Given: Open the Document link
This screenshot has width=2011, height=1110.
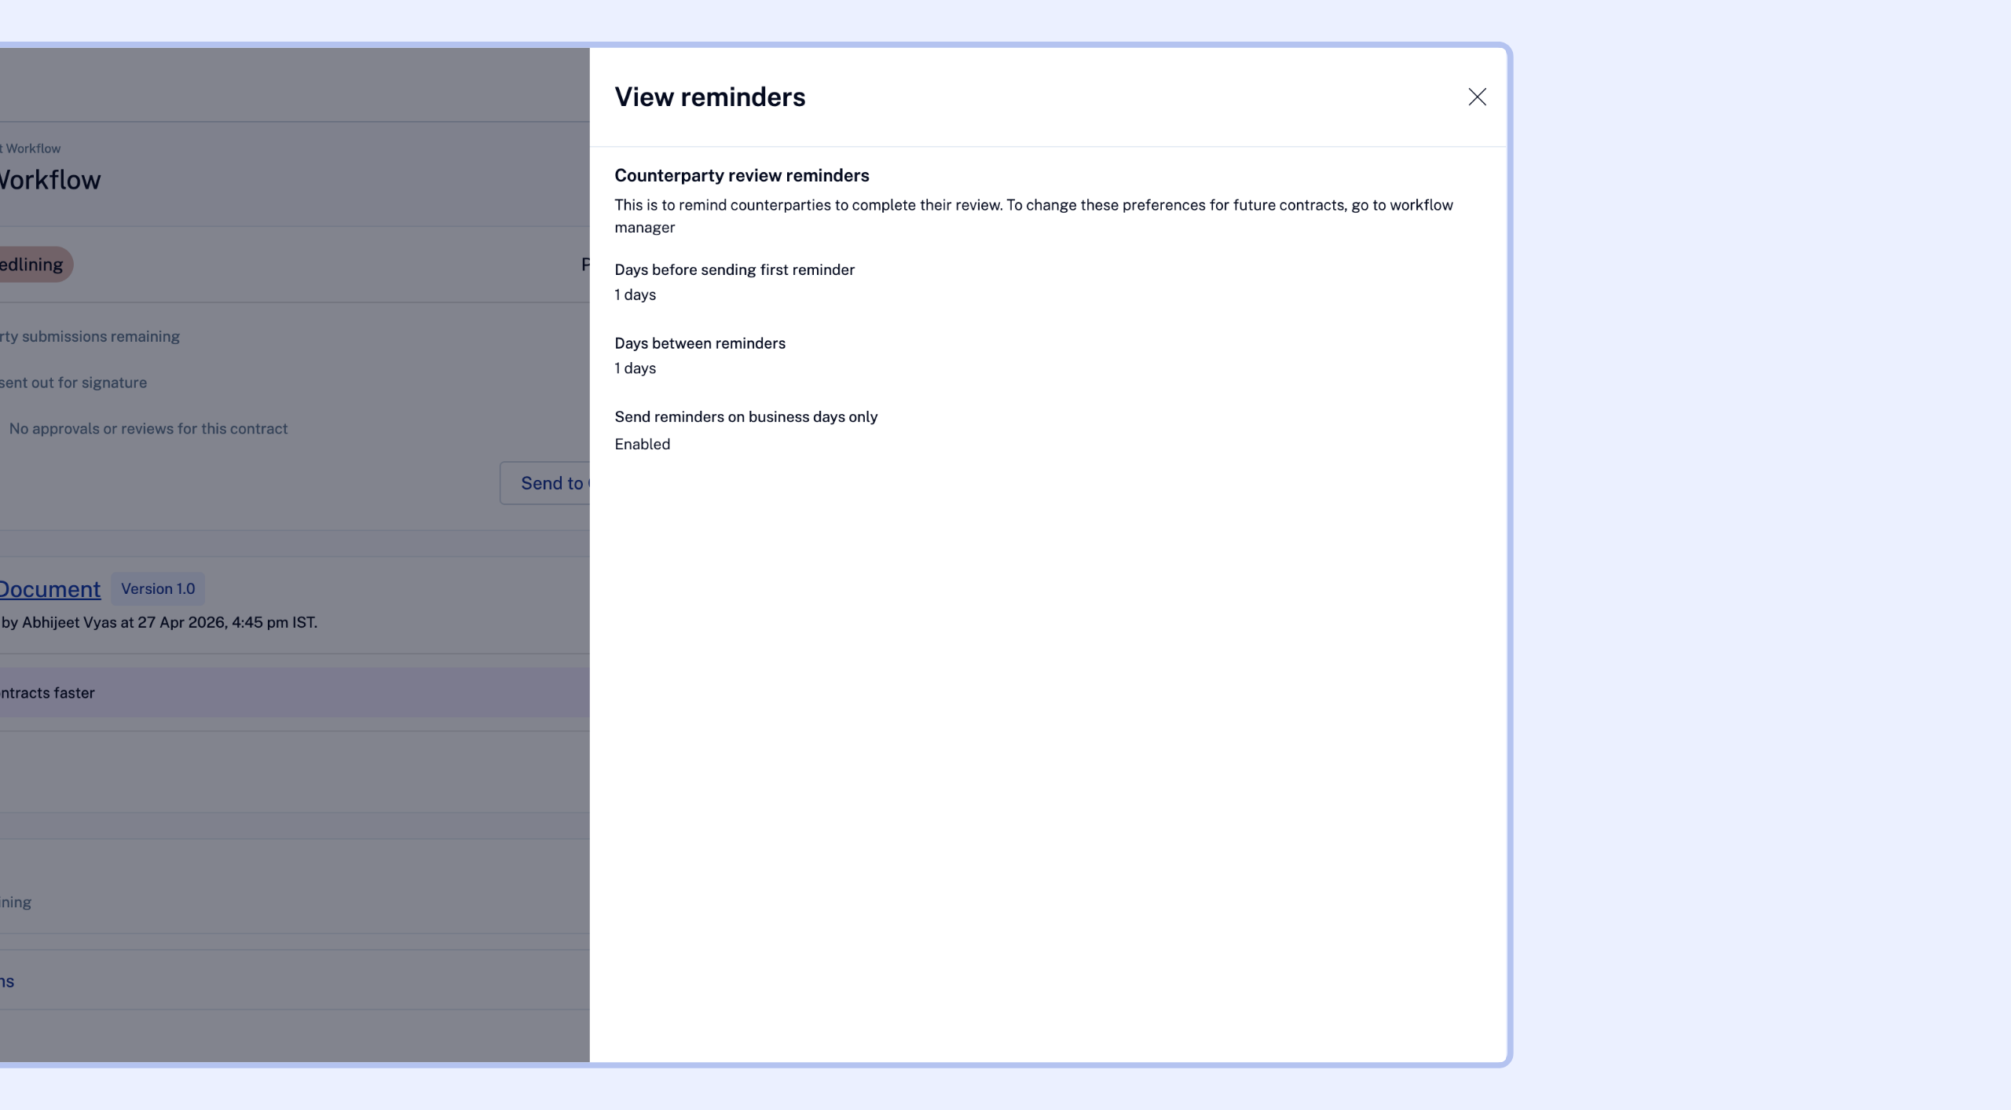Looking at the screenshot, I should pyautogui.click(x=49, y=589).
